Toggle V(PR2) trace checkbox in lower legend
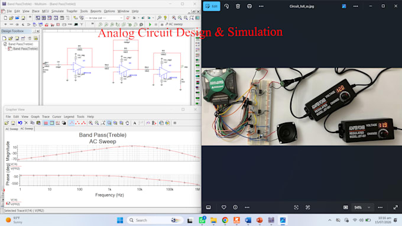This screenshot has height=226, width=402. (8, 204)
